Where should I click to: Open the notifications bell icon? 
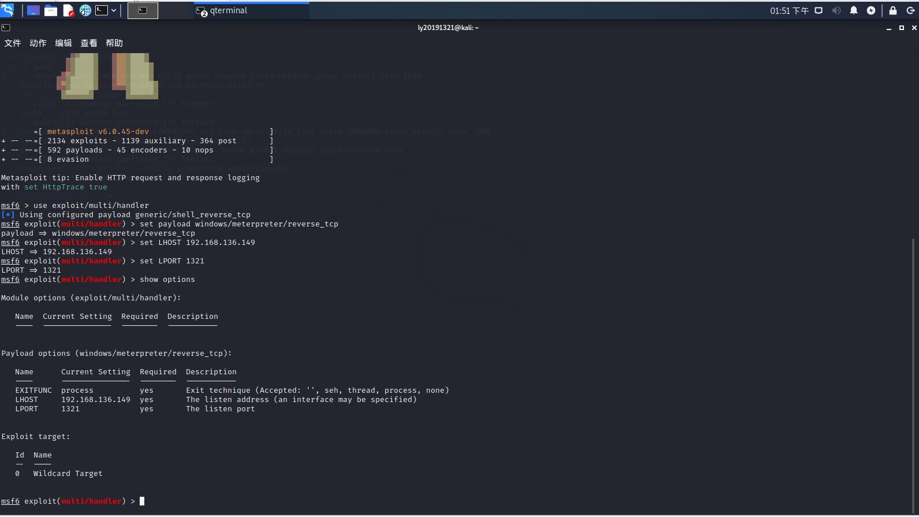854,10
